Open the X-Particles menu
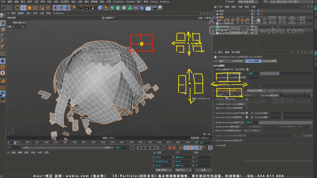 [118, 1]
